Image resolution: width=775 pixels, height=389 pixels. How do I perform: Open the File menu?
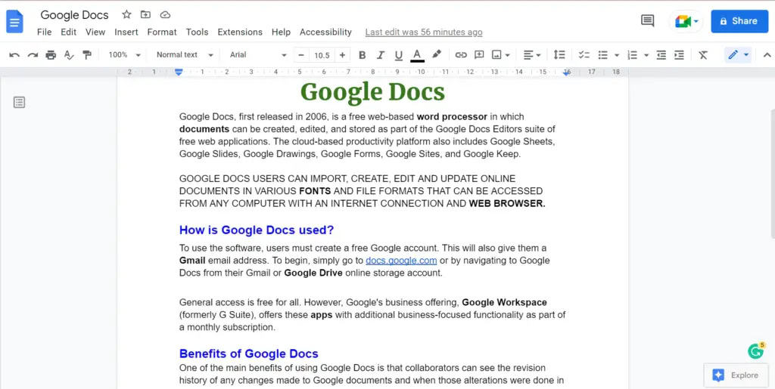[x=44, y=32]
